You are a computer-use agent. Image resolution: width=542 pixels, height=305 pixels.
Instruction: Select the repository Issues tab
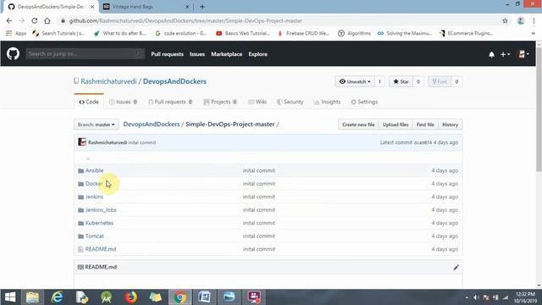point(123,102)
